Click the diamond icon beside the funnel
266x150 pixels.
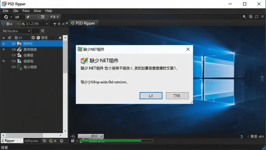coord(59,24)
